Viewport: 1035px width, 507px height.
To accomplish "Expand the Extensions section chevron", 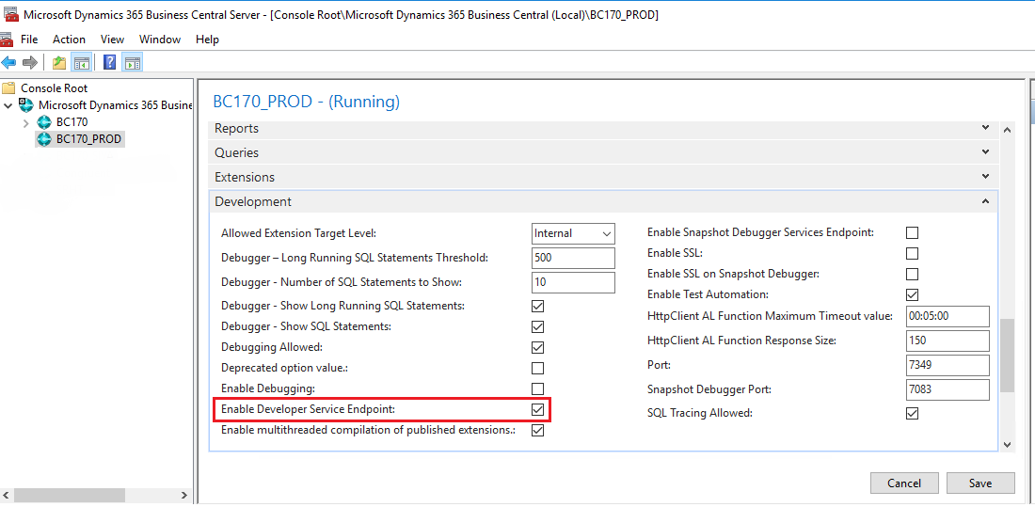I will pyautogui.click(x=985, y=177).
